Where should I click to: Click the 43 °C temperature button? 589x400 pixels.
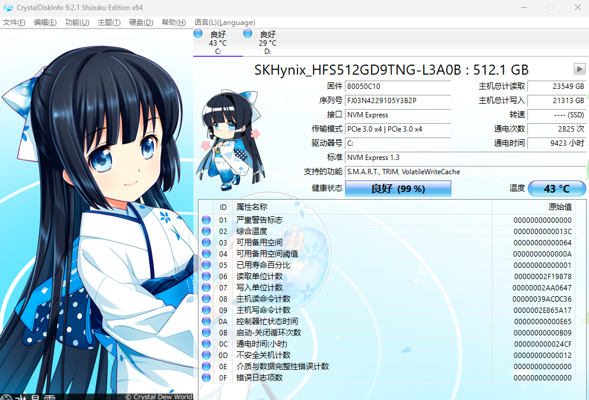pyautogui.click(x=556, y=188)
